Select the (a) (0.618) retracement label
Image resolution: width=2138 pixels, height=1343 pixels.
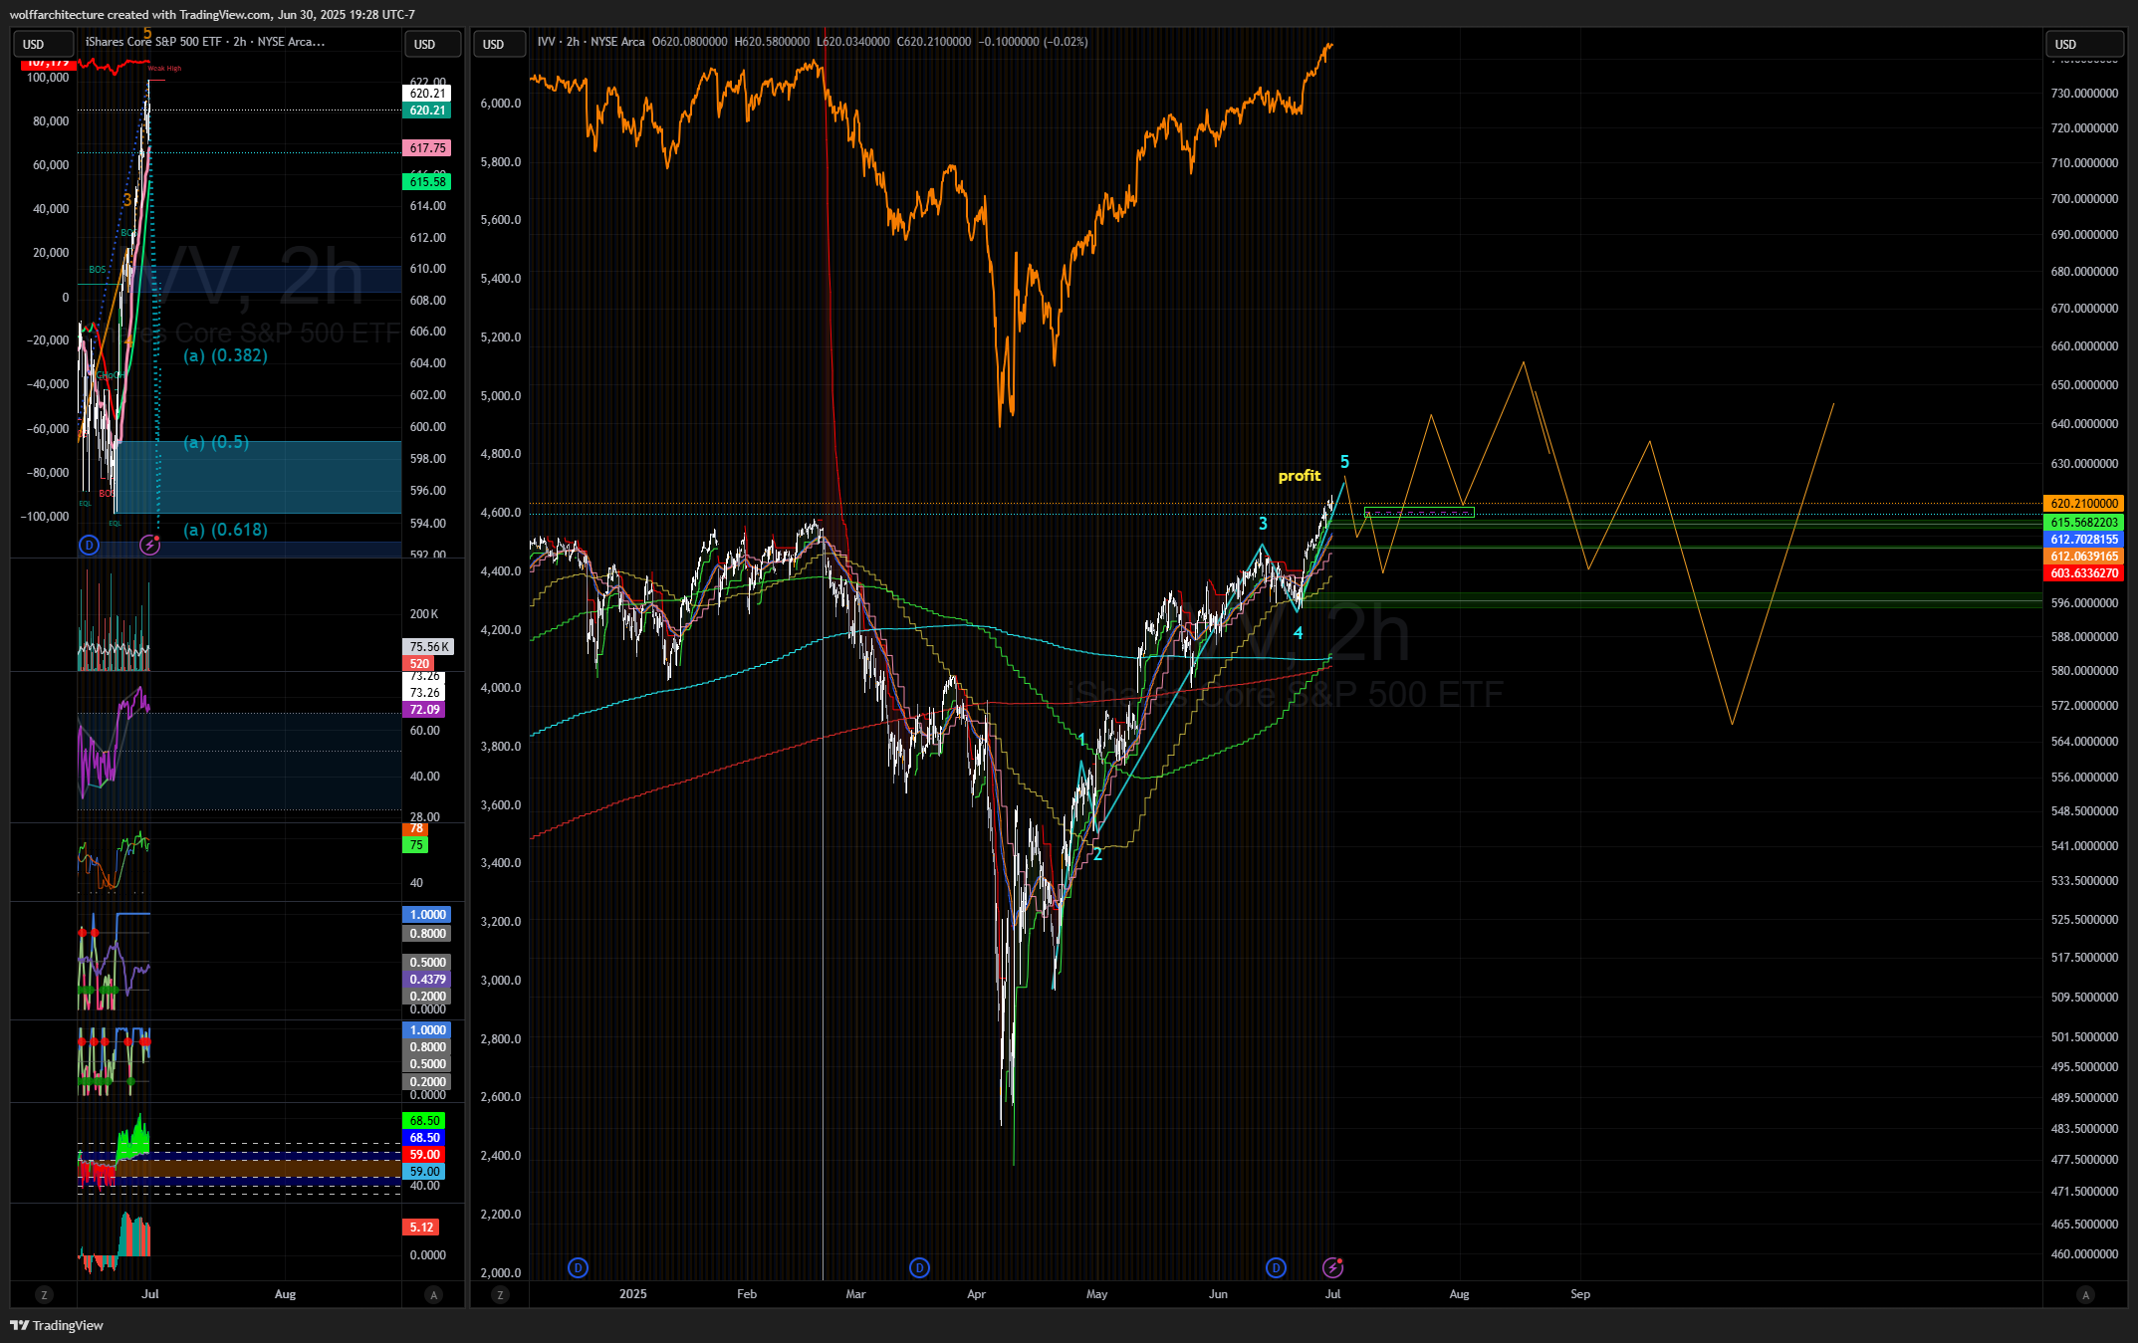(x=226, y=530)
